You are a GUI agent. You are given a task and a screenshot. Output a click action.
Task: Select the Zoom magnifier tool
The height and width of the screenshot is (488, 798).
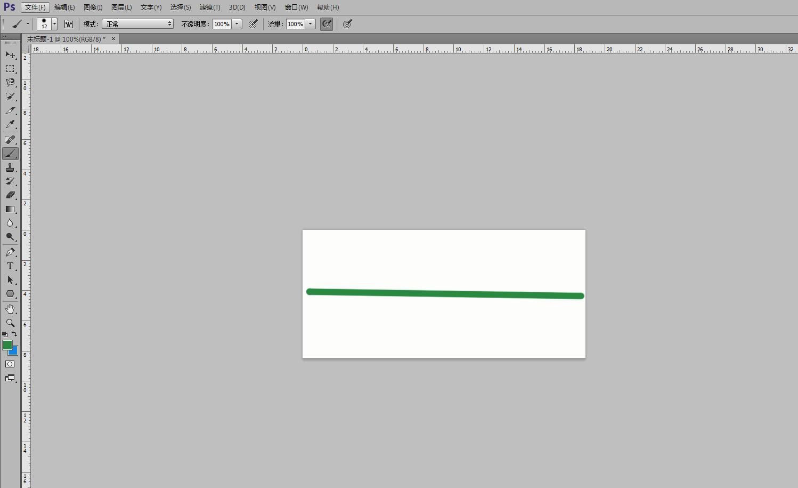10,323
